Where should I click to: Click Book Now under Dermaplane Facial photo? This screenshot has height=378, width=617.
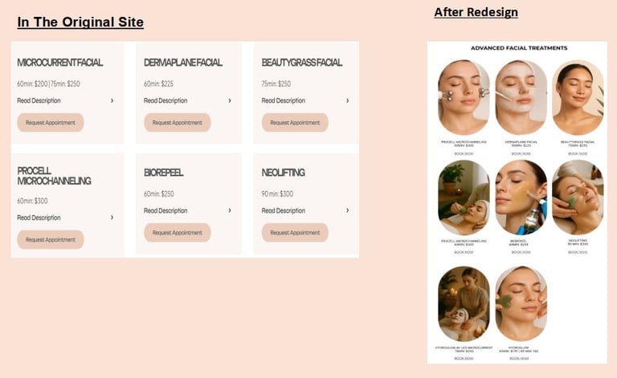pos(521,153)
